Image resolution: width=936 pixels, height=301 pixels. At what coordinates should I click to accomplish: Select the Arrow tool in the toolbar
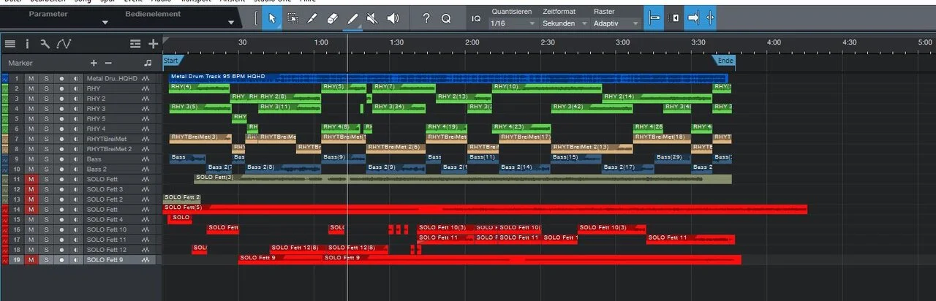click(x=272, y=18)
